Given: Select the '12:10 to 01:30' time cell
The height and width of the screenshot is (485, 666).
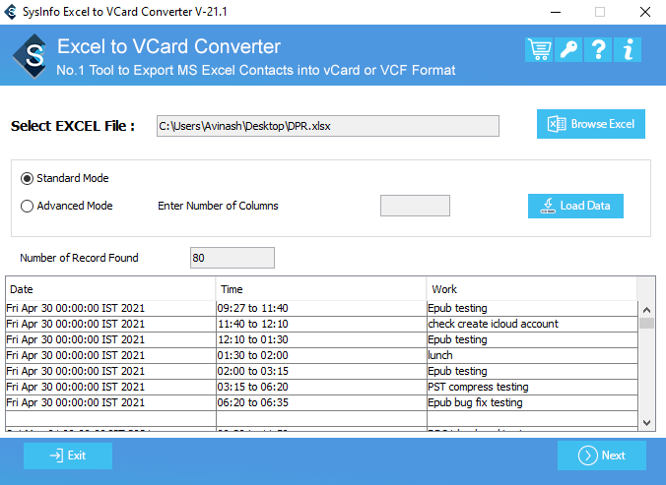Looking at the screenshot, I should [321, 339].
